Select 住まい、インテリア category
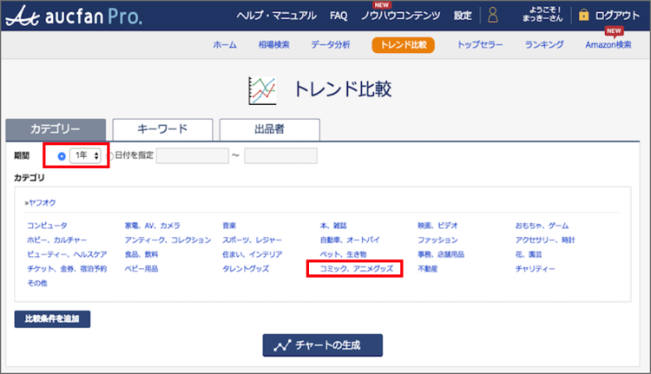 [x=253, y=254]
